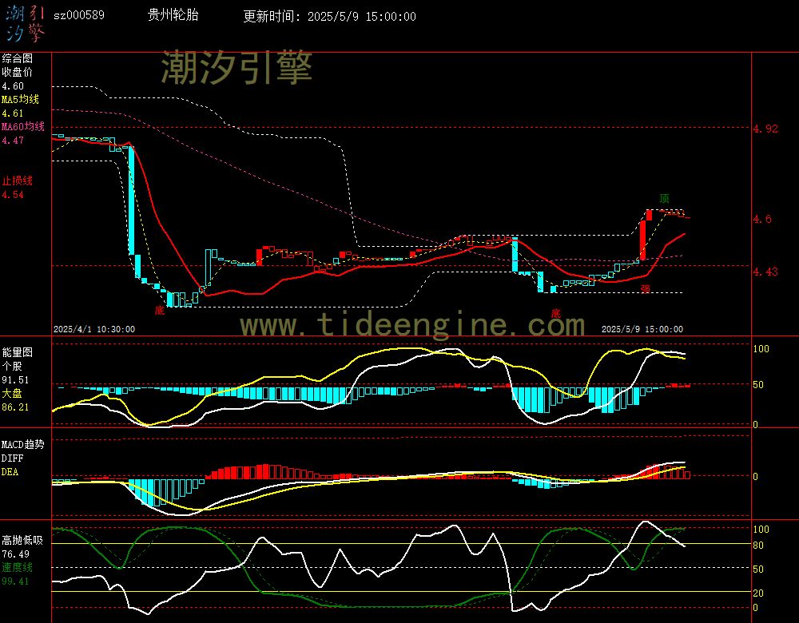
Task: Select the 综合图 panel label
Action: pos(18,58)
